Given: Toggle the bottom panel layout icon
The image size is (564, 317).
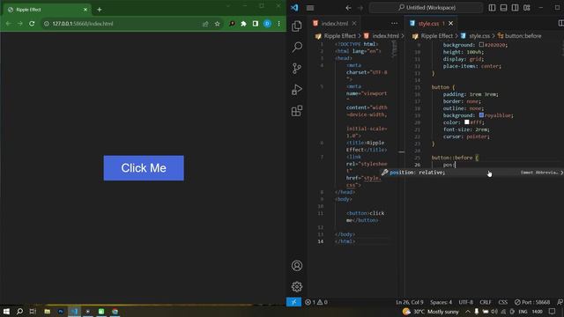Looking at the screenshot, I should tap(503, 8).
